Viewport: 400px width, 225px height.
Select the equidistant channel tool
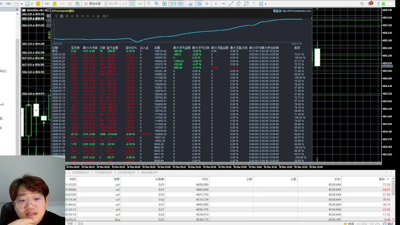pos(239,4)
